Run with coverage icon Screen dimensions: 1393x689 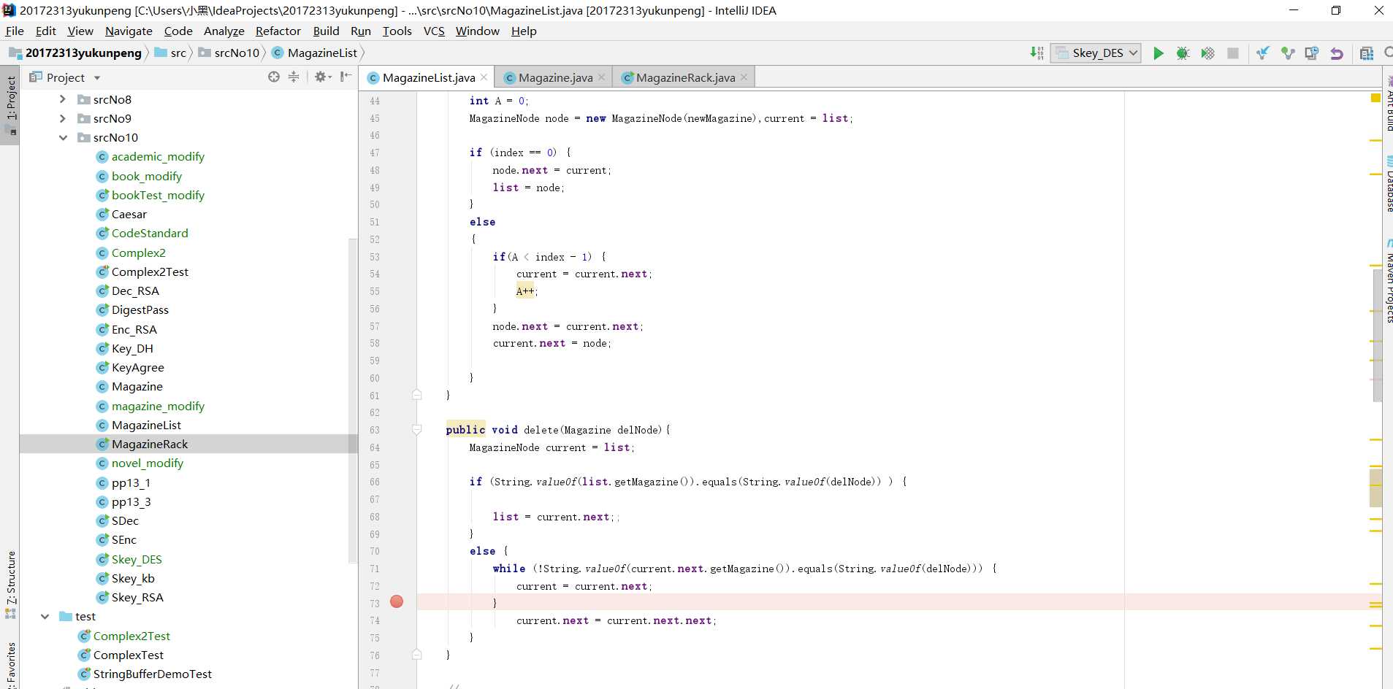pyautogui.click(x=1207, y=53)
